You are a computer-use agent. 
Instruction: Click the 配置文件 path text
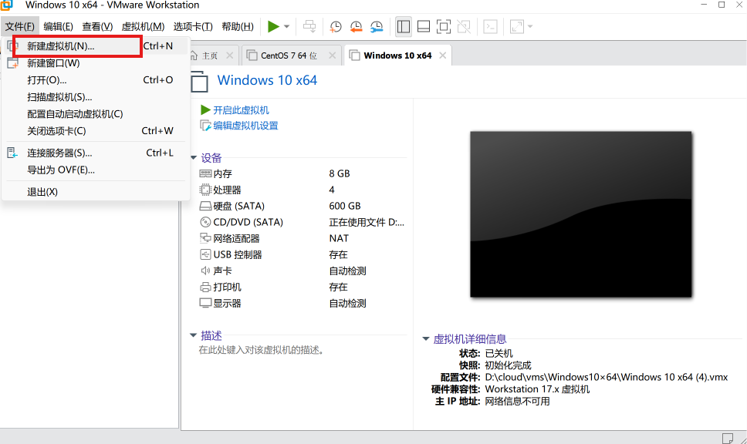point(606,378)
